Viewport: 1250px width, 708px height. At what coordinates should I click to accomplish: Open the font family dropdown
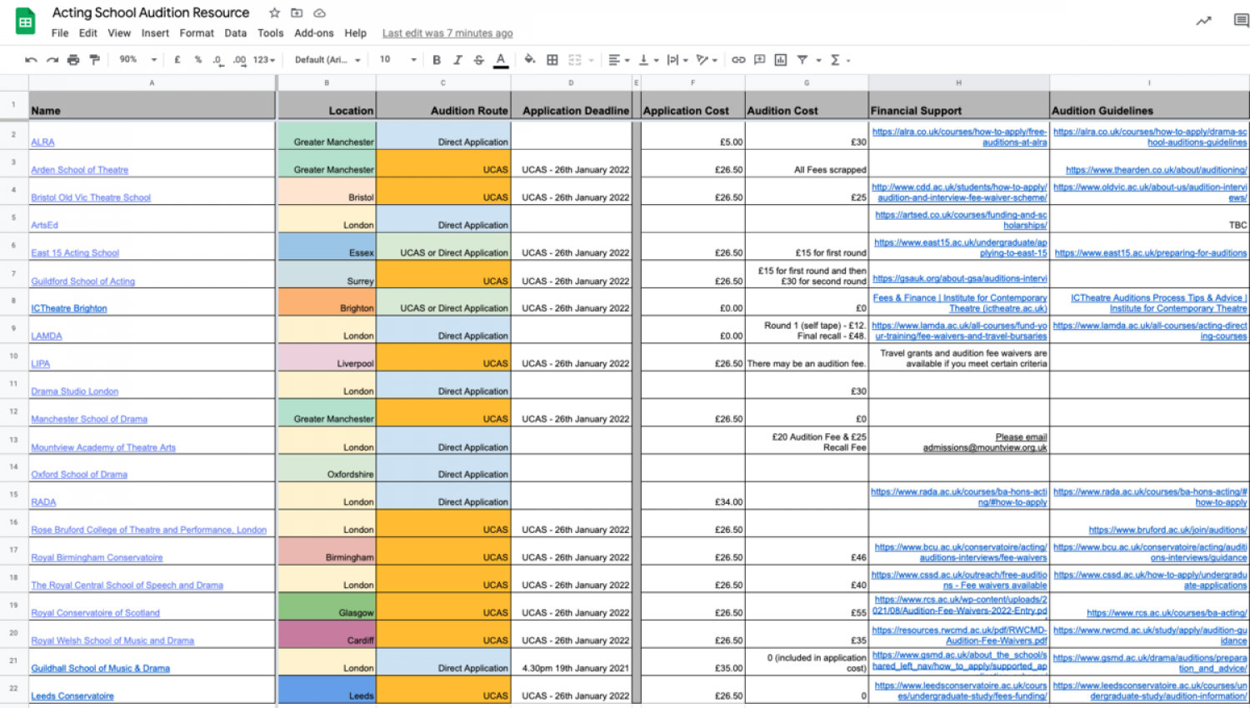327,60
